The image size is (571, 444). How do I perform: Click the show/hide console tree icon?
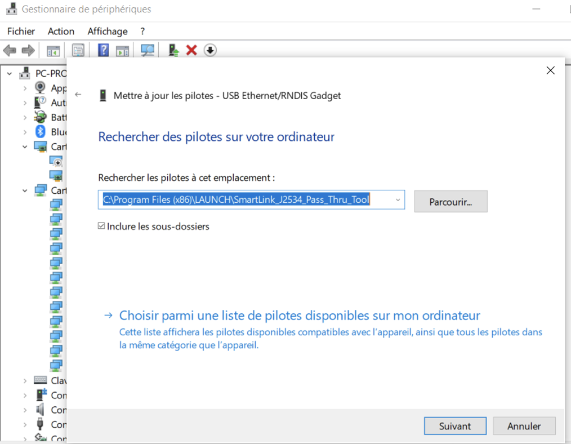[53, 50]
